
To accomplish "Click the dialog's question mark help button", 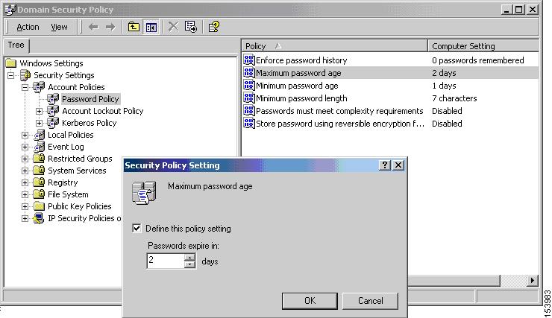I will 385,165.
